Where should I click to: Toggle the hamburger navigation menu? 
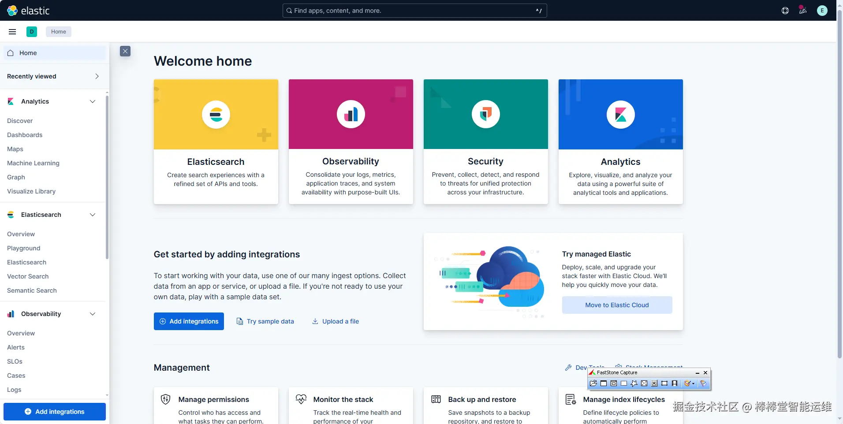pyautogui.click(x=12, y=32)
